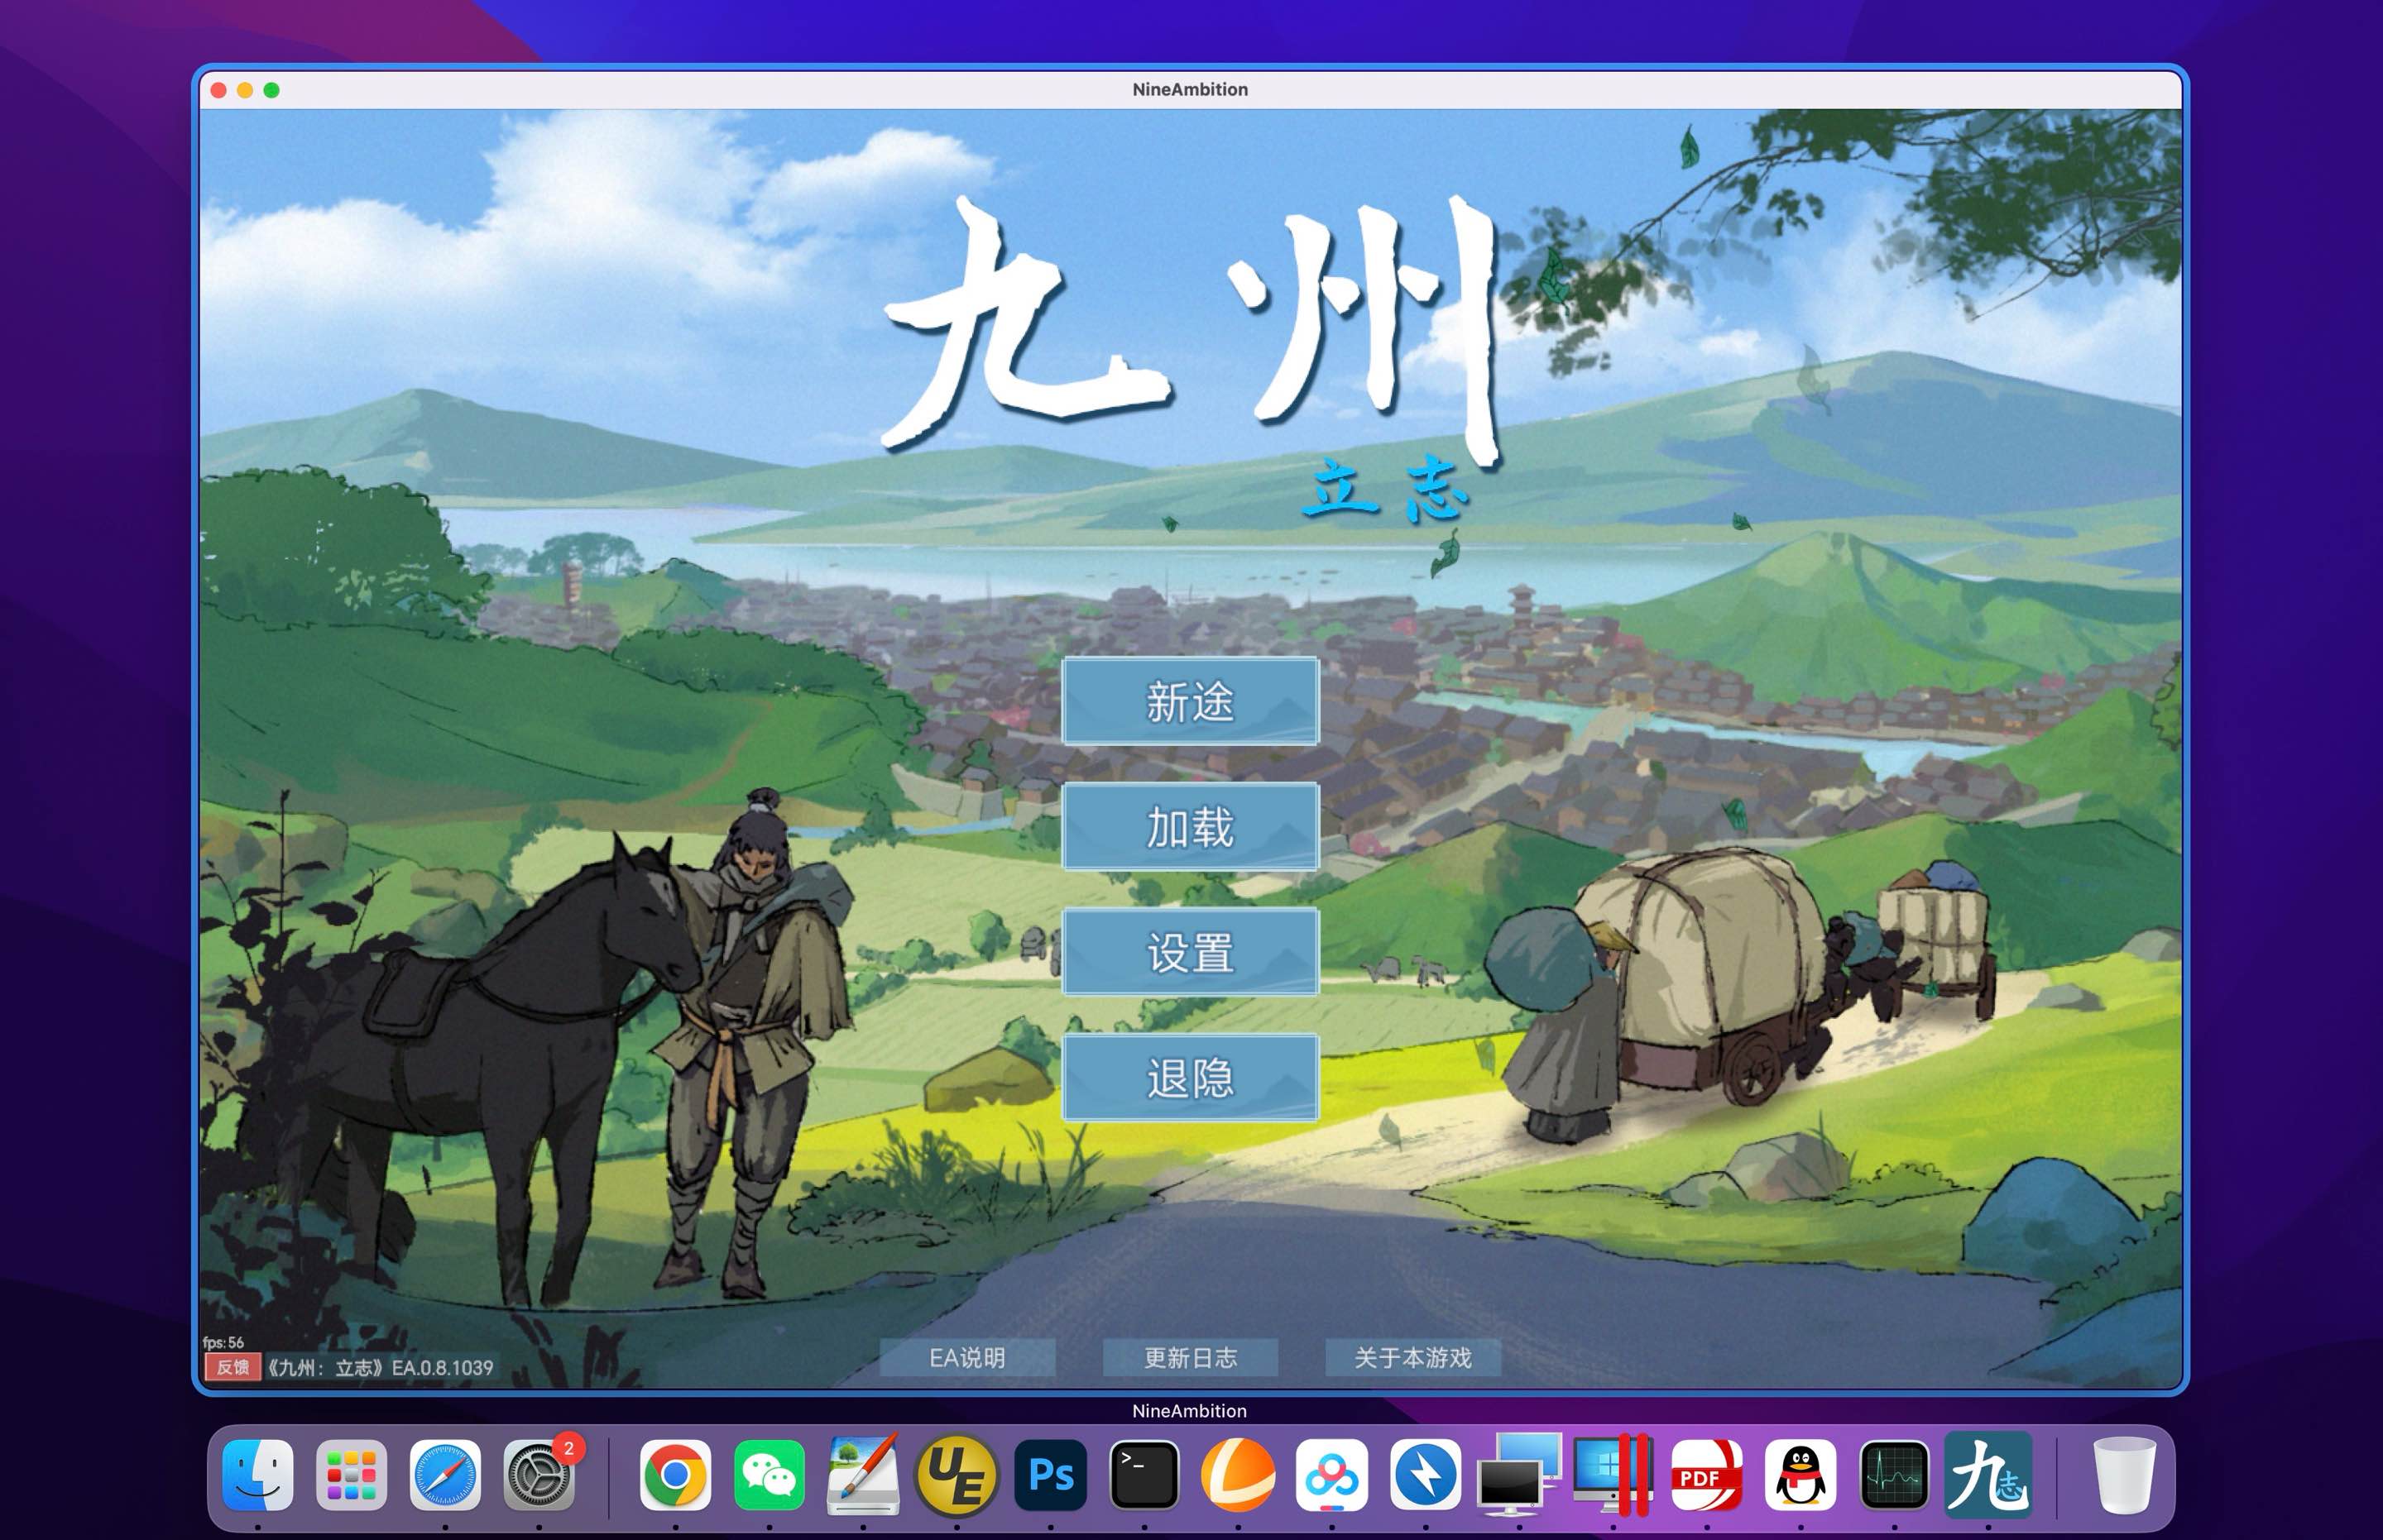
Task: Launch Safari from the dock
Action: click(445, 1475)
